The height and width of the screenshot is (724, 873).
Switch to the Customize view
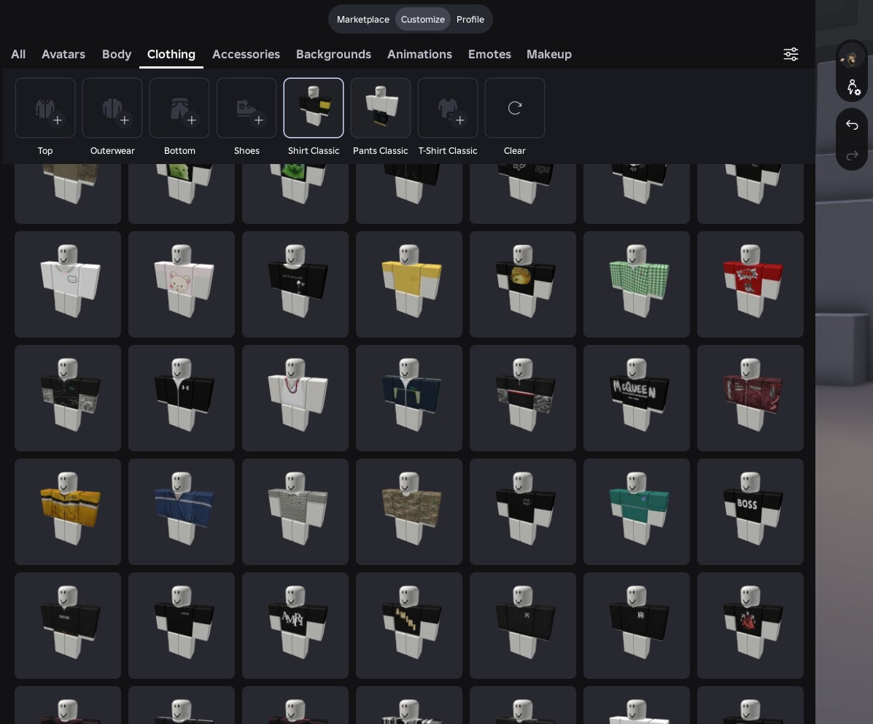coord(422,20)
